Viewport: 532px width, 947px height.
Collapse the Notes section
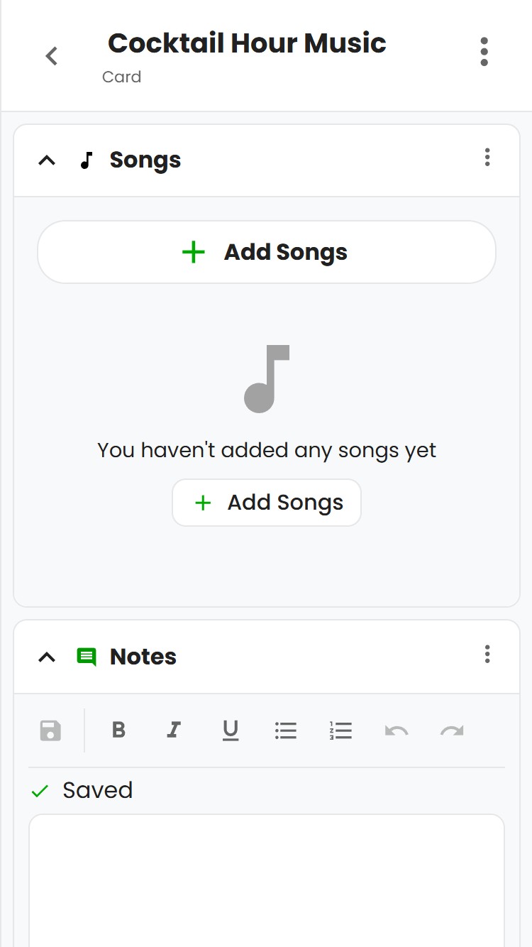[47, 657]
